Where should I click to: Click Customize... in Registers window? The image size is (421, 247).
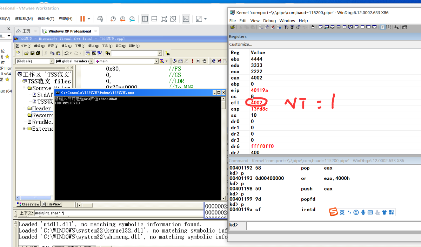241,44
